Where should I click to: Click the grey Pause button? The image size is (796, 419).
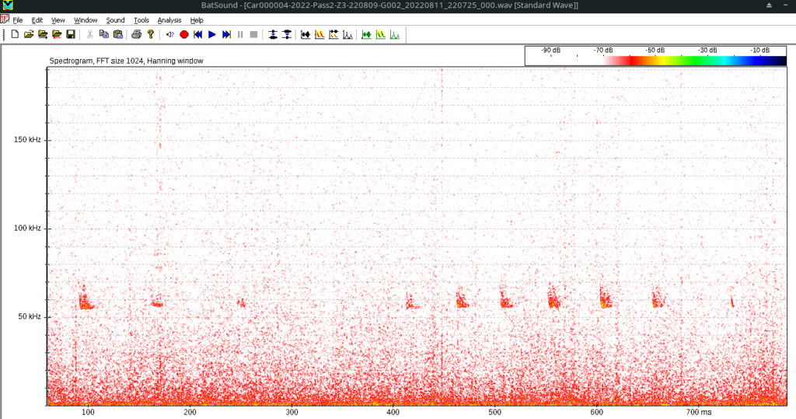coord(240,35)
